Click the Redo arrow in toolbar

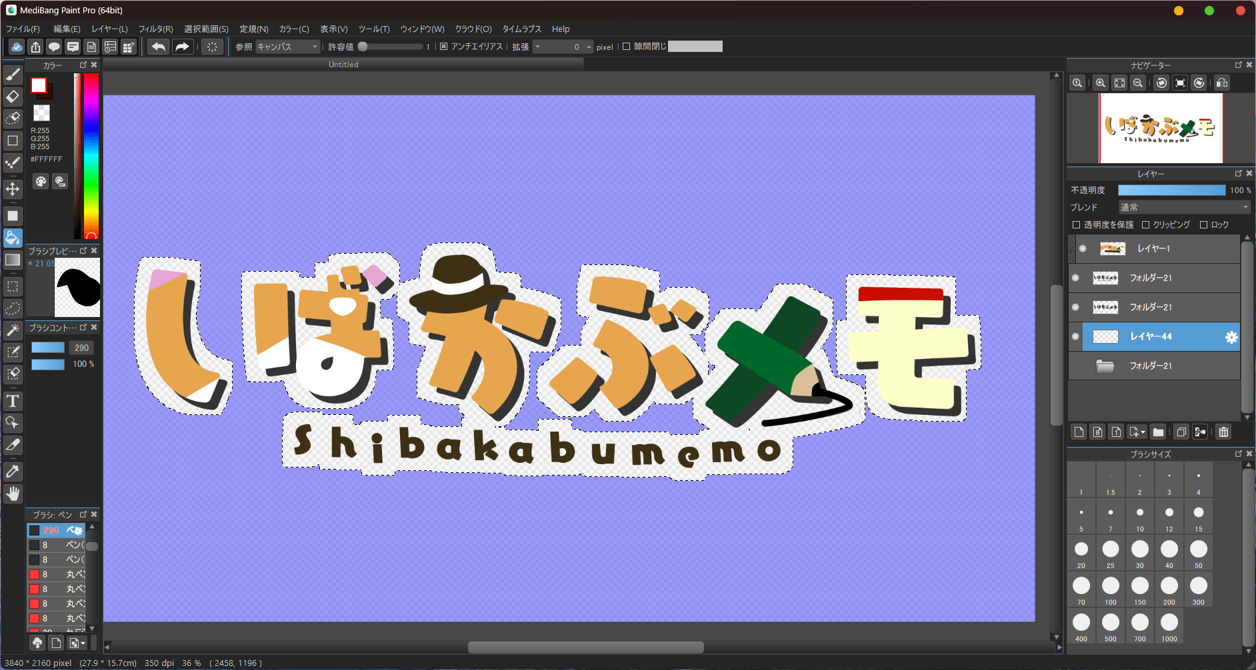[x=182, y=47]
